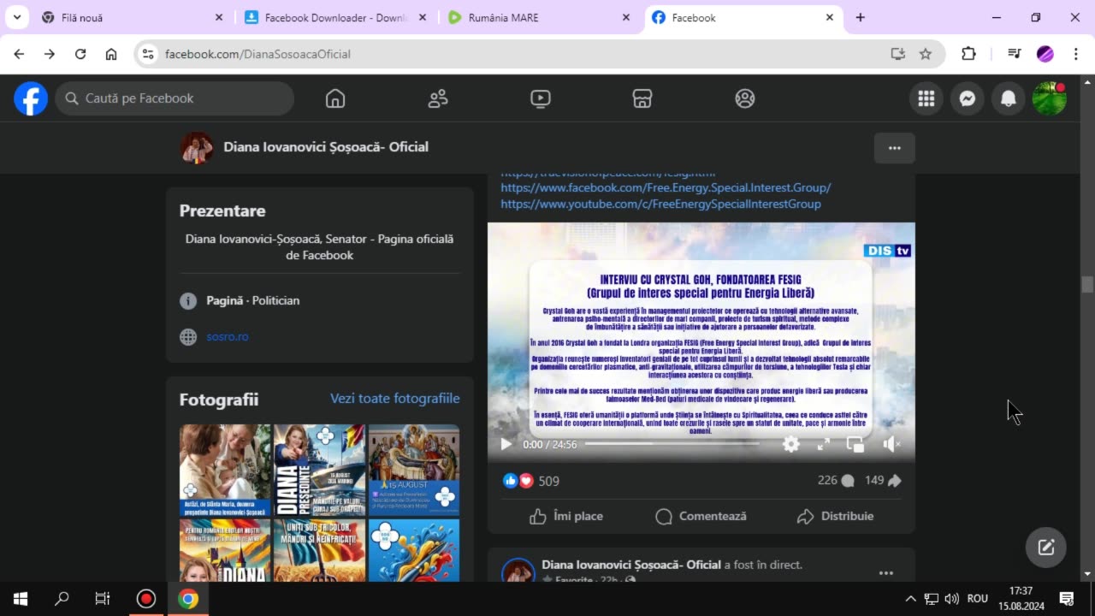Screen dimensions: 1095x616
Task: Open the Uniți sub tricolor photo thumbnail
Action: tap(319, 550)
